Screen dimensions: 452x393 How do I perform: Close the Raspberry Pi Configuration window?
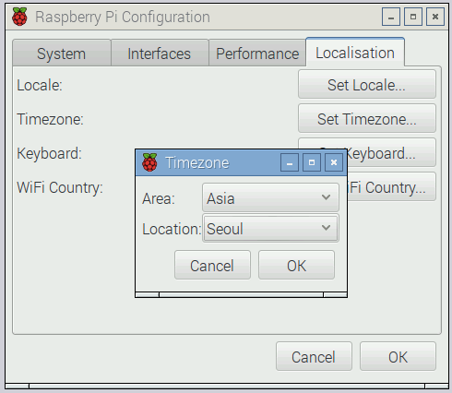[x=435, y=17]
